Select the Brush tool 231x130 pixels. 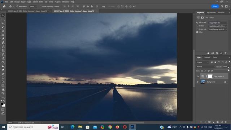pyautogui.click(x=3, y=47)
